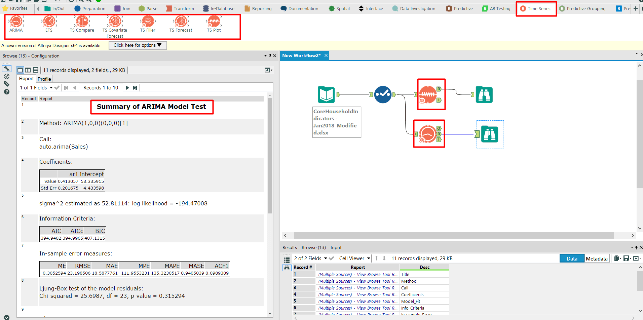The image size is (643, 320).
Task: Switch to the Report tab
Action: tap(26, 79)
